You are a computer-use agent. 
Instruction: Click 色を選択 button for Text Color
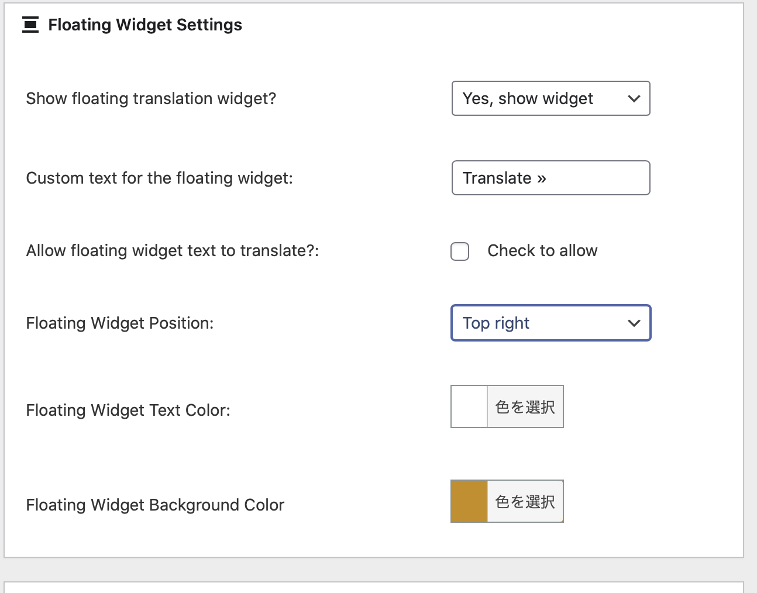[525, 406]
